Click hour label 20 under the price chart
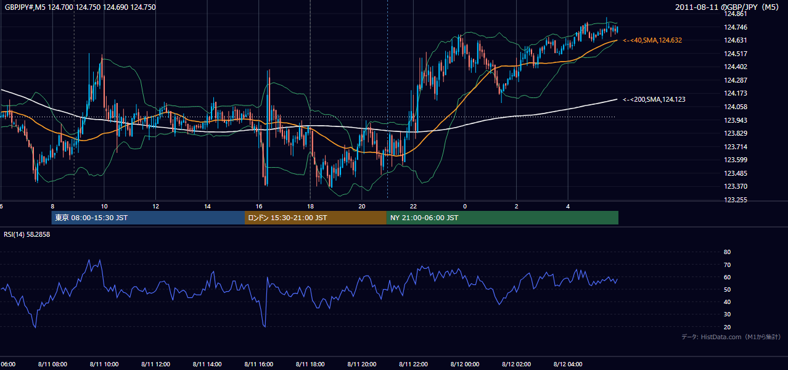 click(x=362, y=206)
